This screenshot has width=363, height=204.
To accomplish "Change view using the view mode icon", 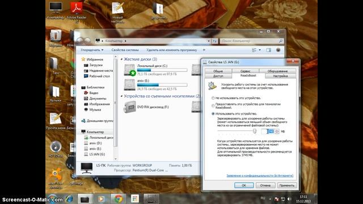I will pyautogui.click(x=254, y=50).
